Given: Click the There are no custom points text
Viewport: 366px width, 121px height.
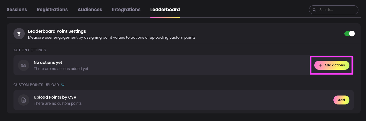Looking at the screenshot, I should coord(58,103).
